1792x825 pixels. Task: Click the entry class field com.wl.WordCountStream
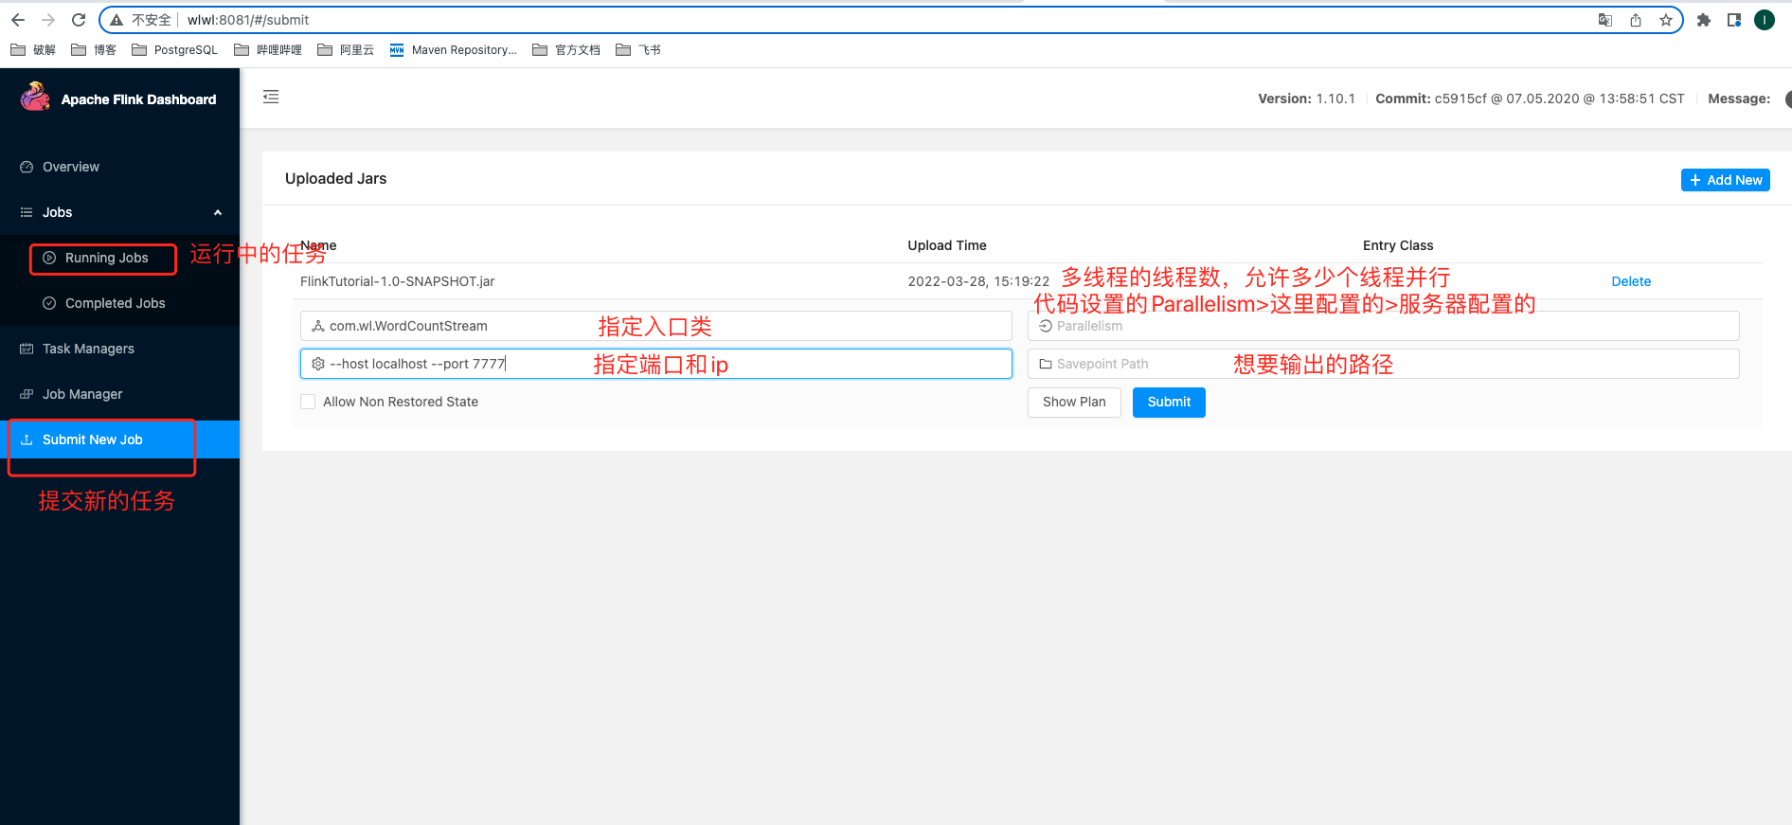tap(655, 326)
